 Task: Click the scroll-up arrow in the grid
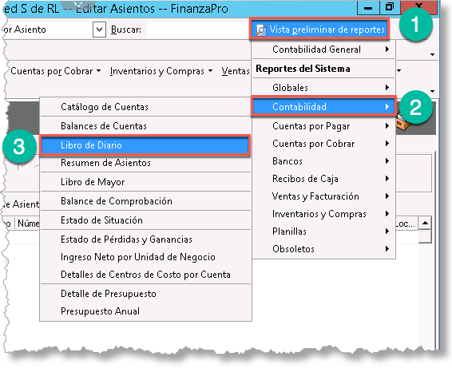pos(425,224)
